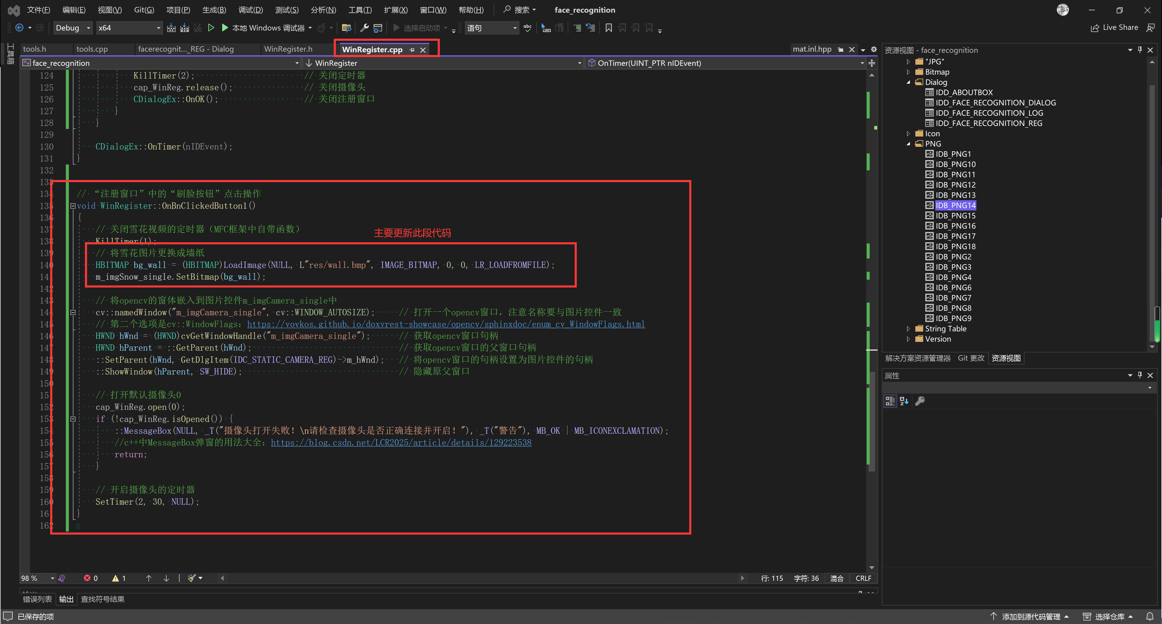Toggle the pin on WinRegister.cpp tab
Image resolution: width=1162 pixels, height=624 pixels.
(x=412, y=50)
